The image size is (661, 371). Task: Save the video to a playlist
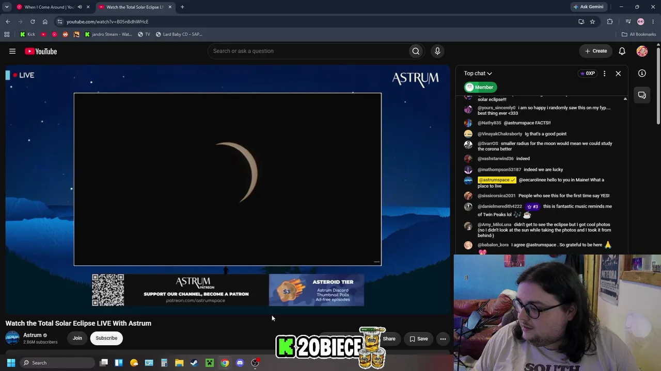(x=419, y=339)
